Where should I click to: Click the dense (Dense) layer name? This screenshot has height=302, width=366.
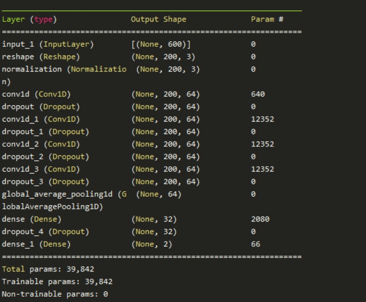[32, 219]
